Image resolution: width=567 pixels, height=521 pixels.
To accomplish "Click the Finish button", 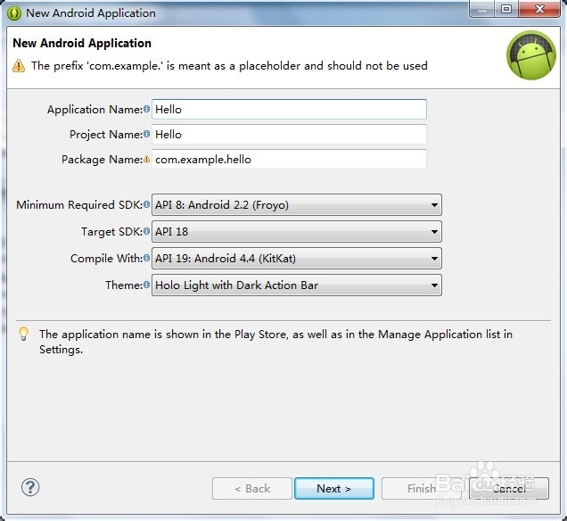I will [x=422, y=489].
